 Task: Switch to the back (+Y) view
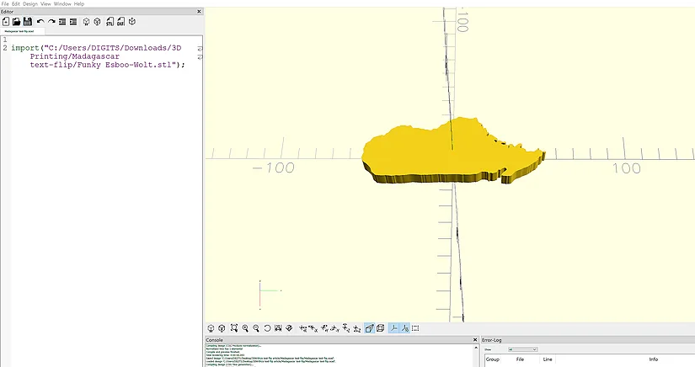[324, 328]
